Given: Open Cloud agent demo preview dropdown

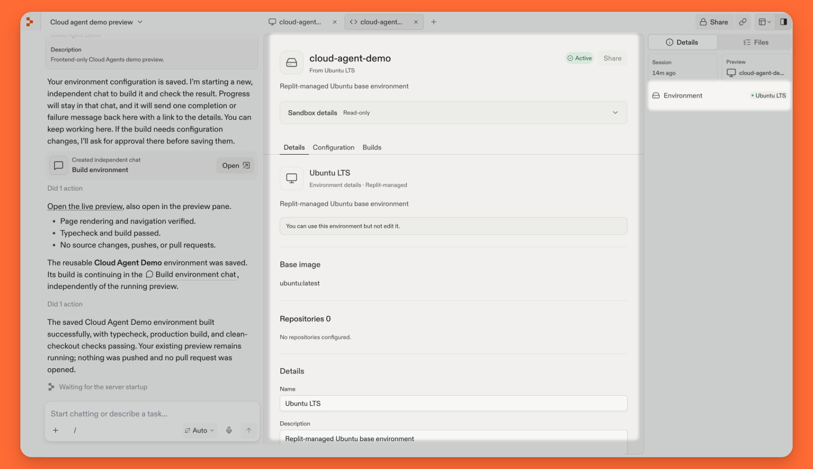Looking at the screenshot, I should click(x=96, y=22).
